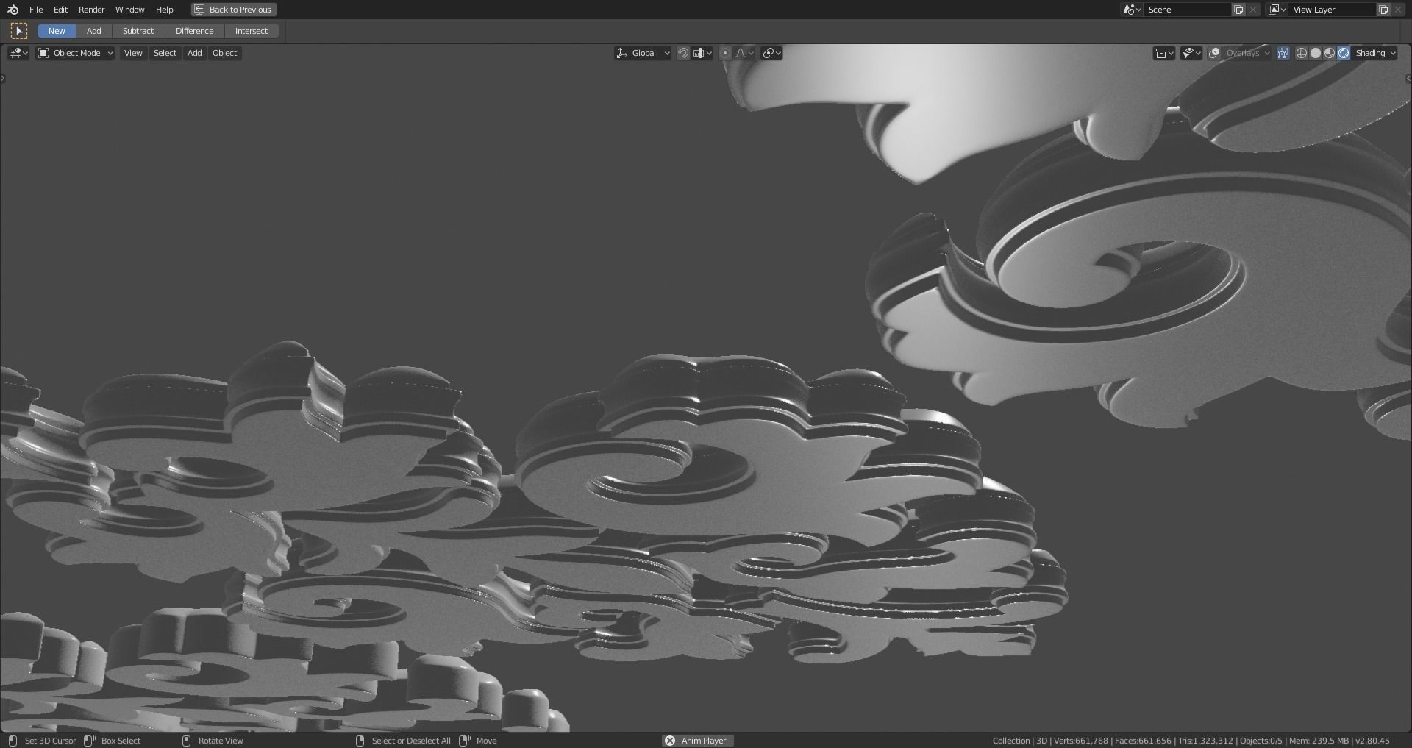Browse view layers with the layer icon

(1277, 10)
